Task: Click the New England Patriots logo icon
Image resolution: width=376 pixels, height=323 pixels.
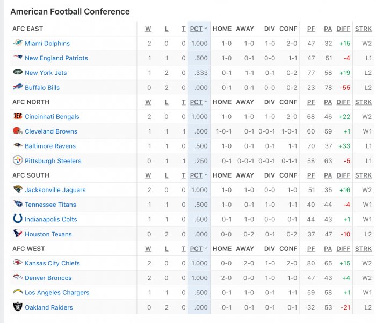Action: click(x=18, y=58)
